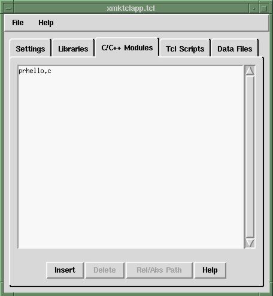Screen dimensions: 273x296
Task: Open the window menu icon in title bar
Action: (8, 8)
